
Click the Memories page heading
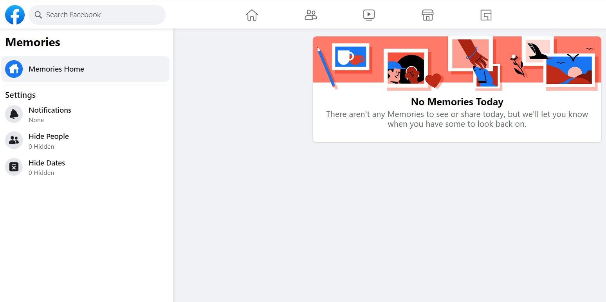[x=32, y=42]
